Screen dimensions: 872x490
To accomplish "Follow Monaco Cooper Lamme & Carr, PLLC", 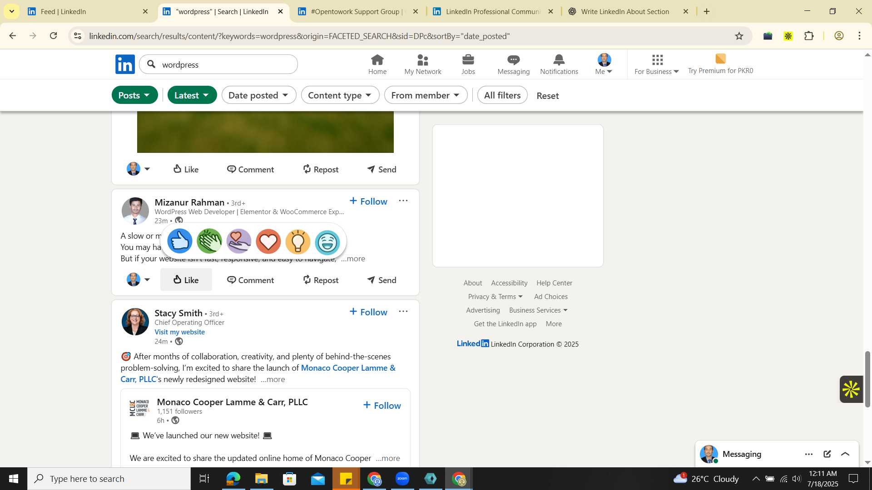I will 382,405.
